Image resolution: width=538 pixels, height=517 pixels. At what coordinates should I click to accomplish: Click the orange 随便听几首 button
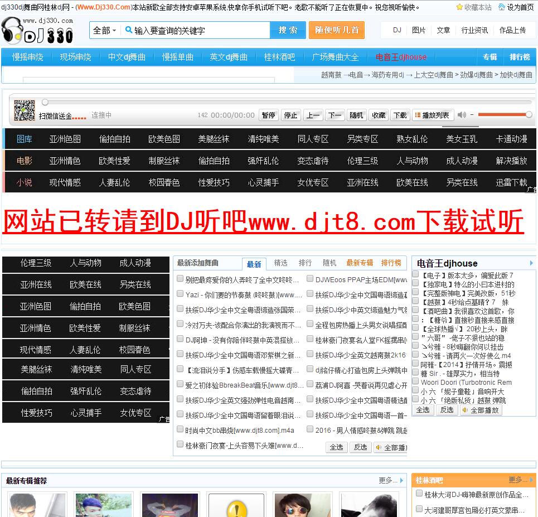pos(337,30)
